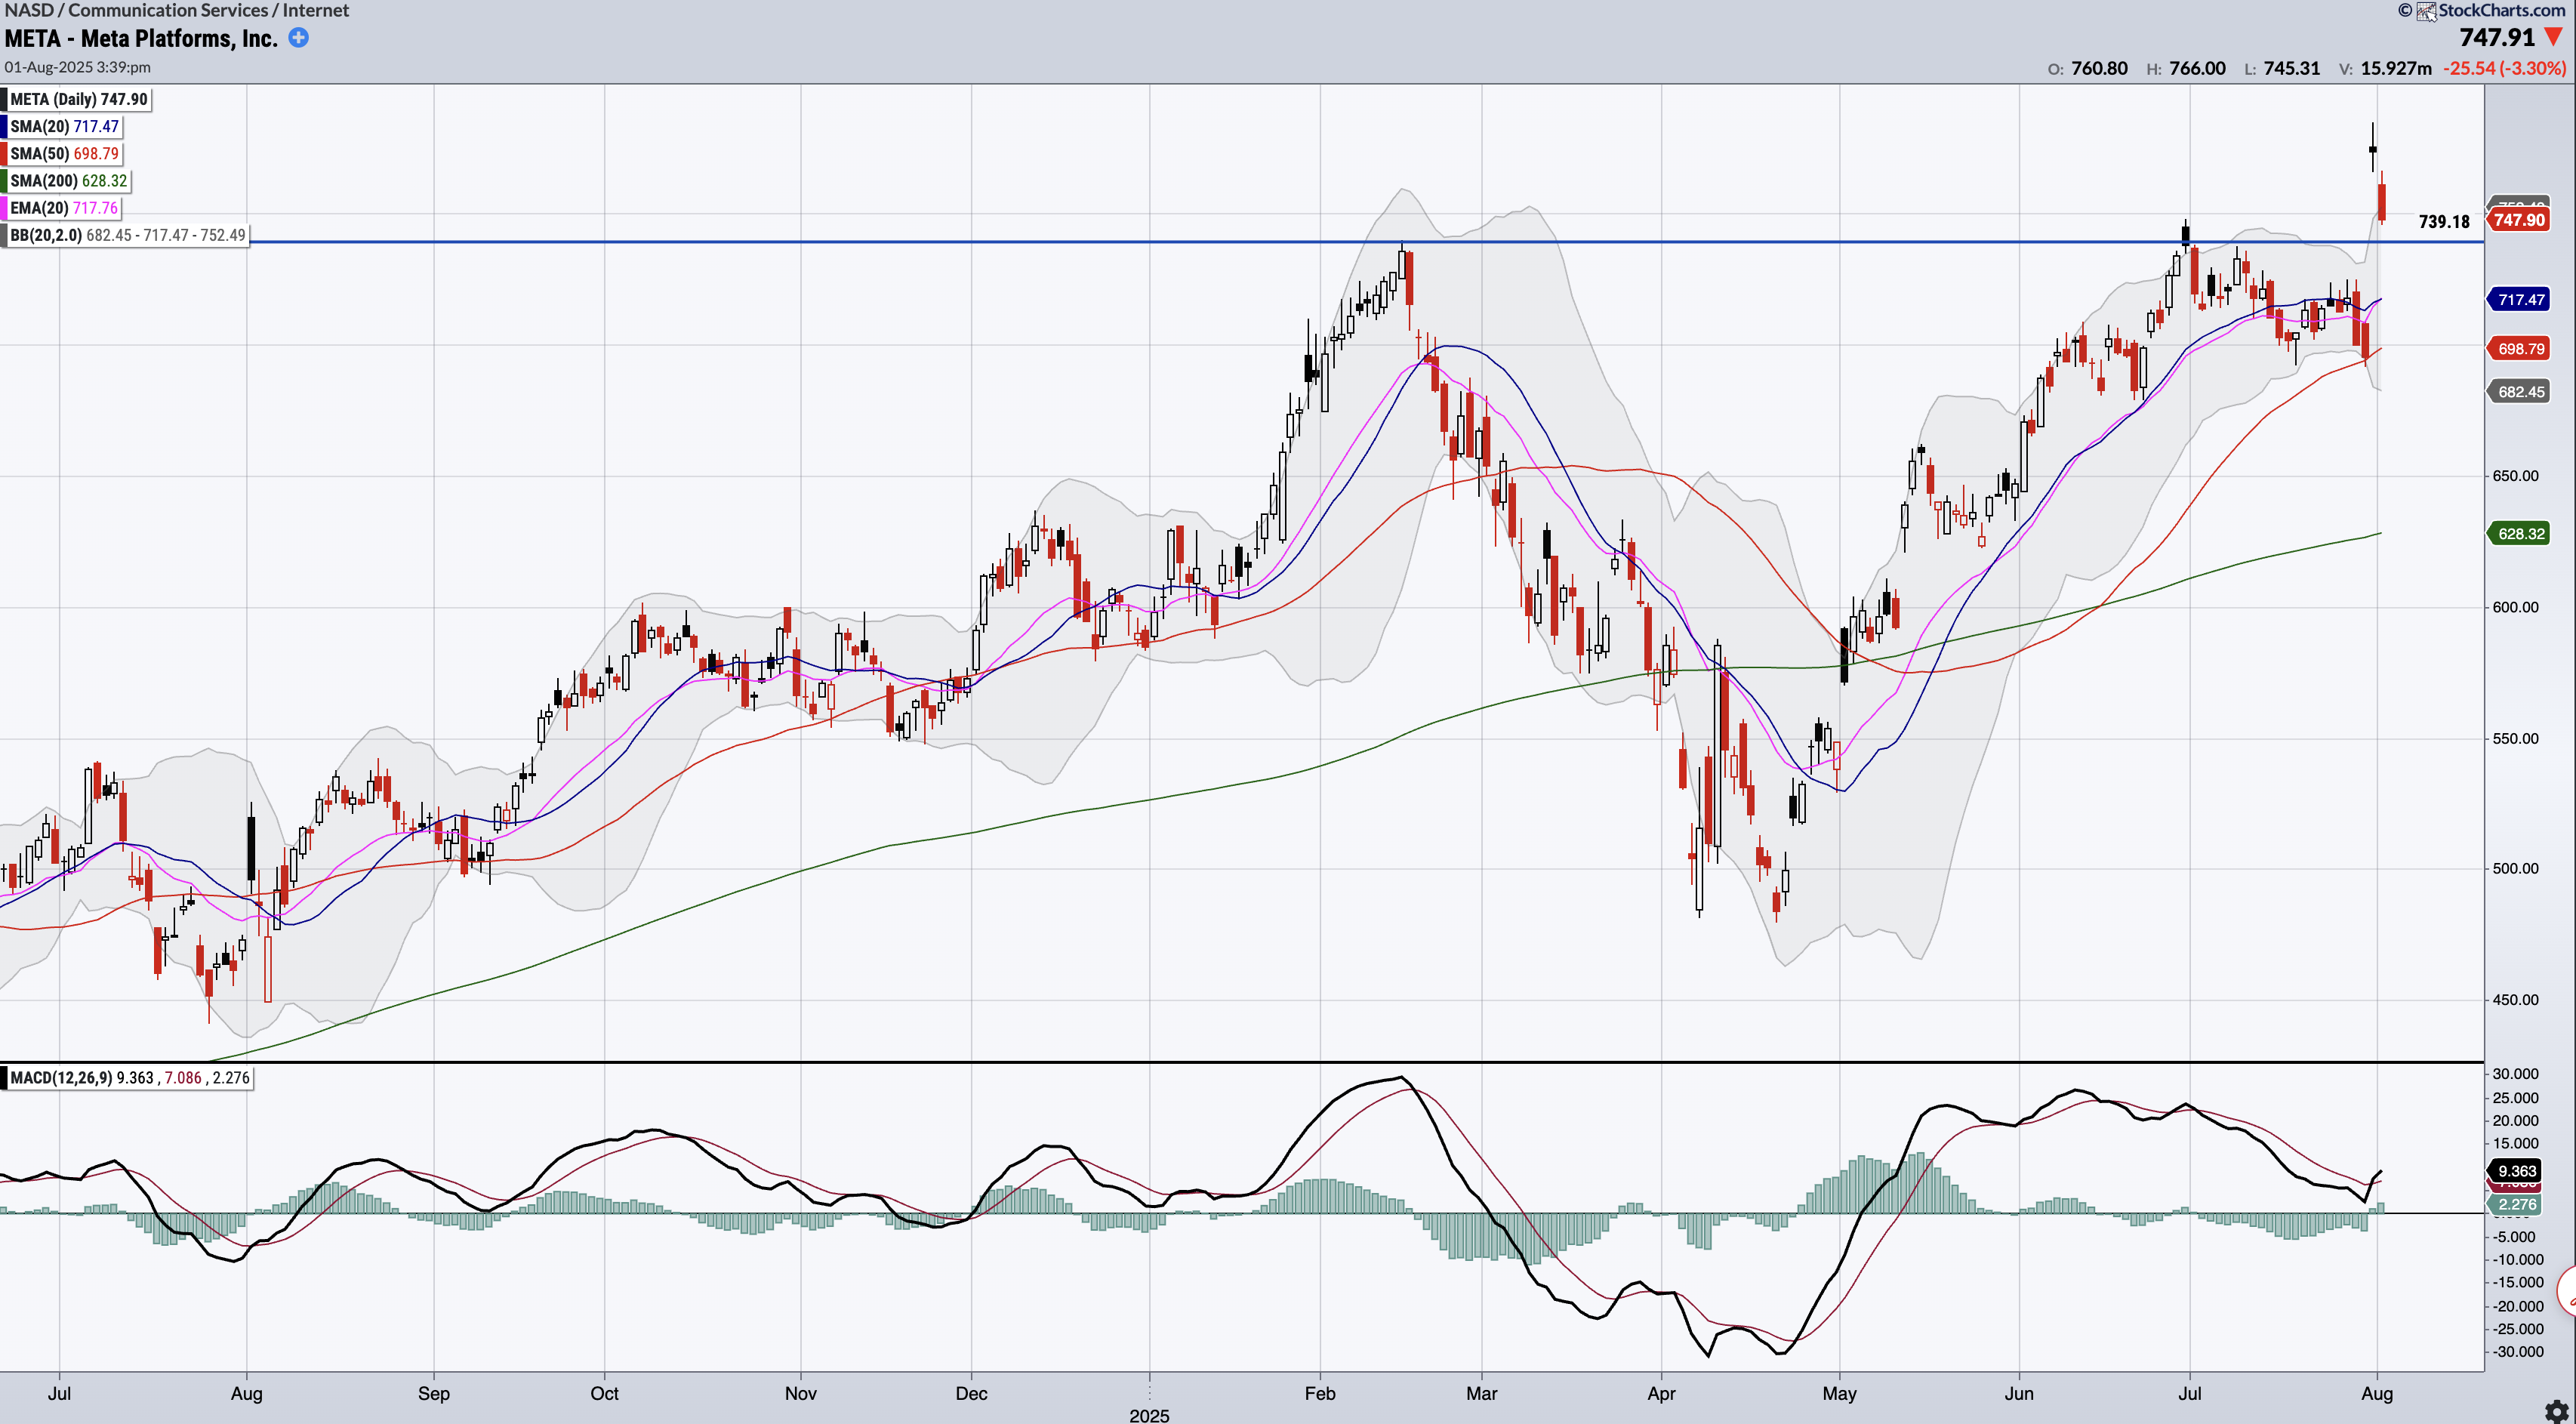
Task: Click the 2025 year label on time axis
Action: pyautogui.click(x=1149, y=1415)
